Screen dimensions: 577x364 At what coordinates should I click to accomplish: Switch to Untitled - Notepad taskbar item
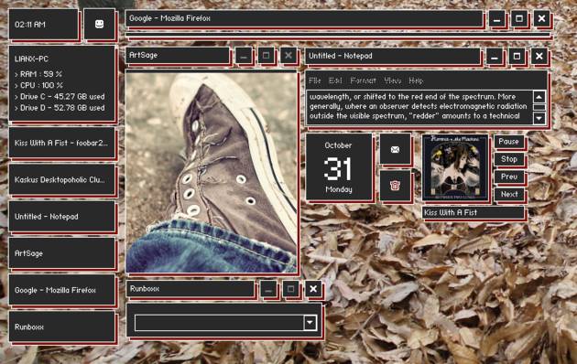(62, 217)
